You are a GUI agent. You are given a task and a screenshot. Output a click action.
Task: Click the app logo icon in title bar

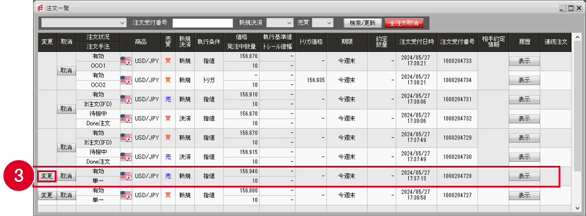[38, 7]
